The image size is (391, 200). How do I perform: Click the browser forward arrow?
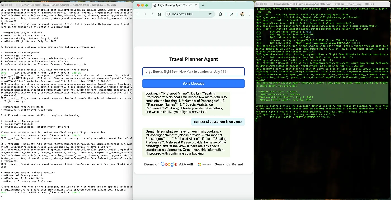pos(145,14)
